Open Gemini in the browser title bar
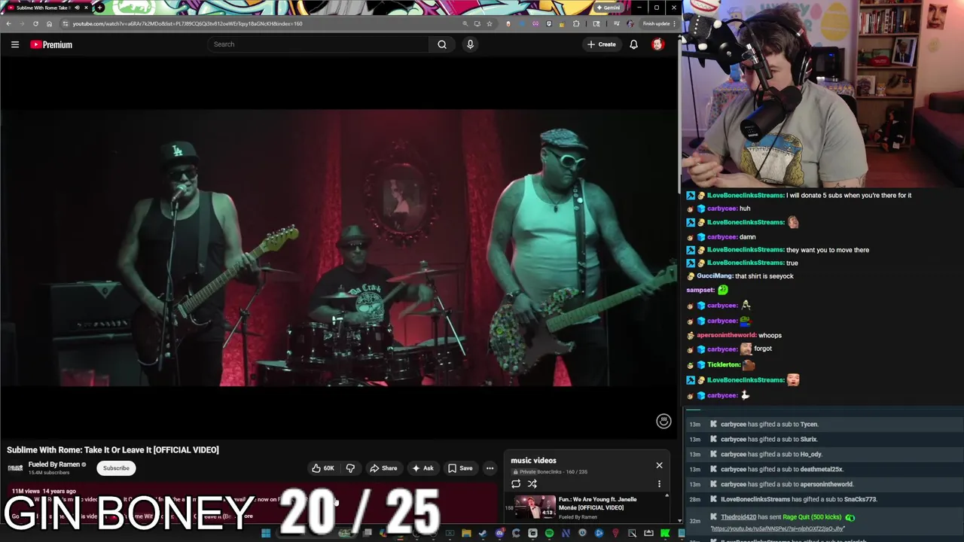This screenshot has height=542, width=964. [609, 8]
